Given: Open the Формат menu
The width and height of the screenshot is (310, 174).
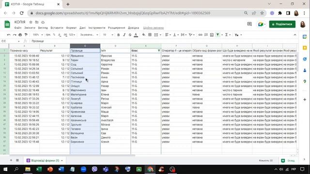Looking at the screenshot, I should (71, 28).
